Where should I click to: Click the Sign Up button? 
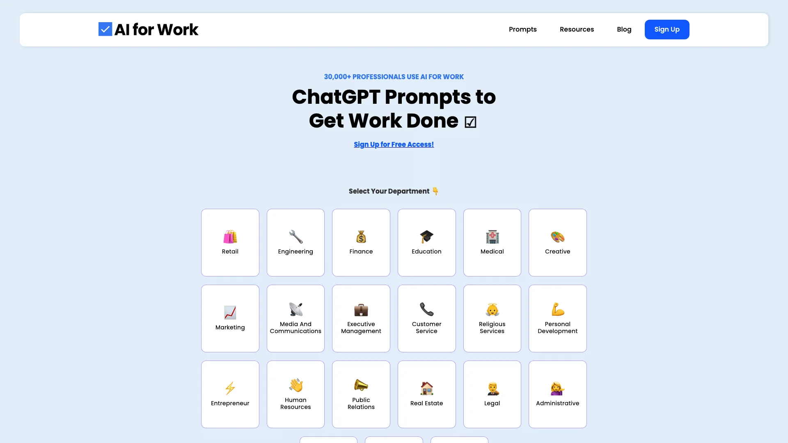(x=667, y=29)
